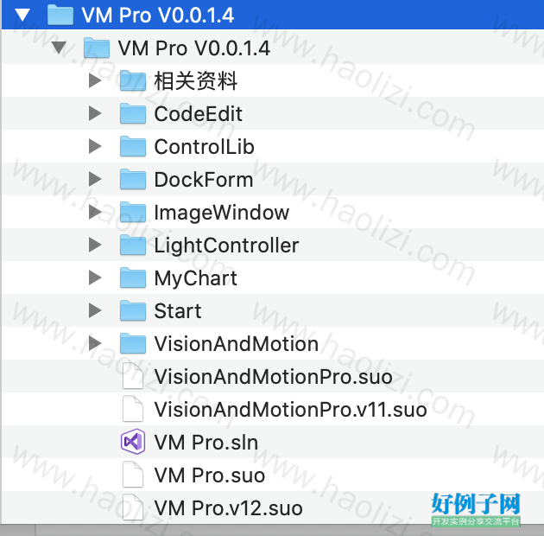This screenshot has width=544, height=536.
Task: Click the LightController folder icon
Action: click(133, 245)
